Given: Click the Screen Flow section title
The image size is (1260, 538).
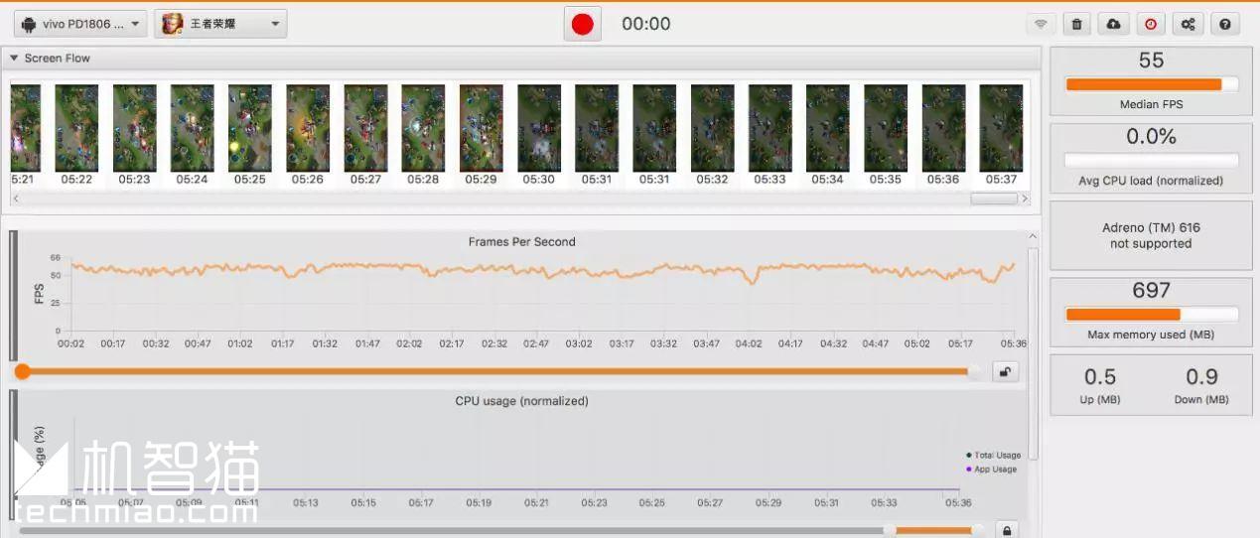Looking at the screenshot, I should [x=58, y=59].
